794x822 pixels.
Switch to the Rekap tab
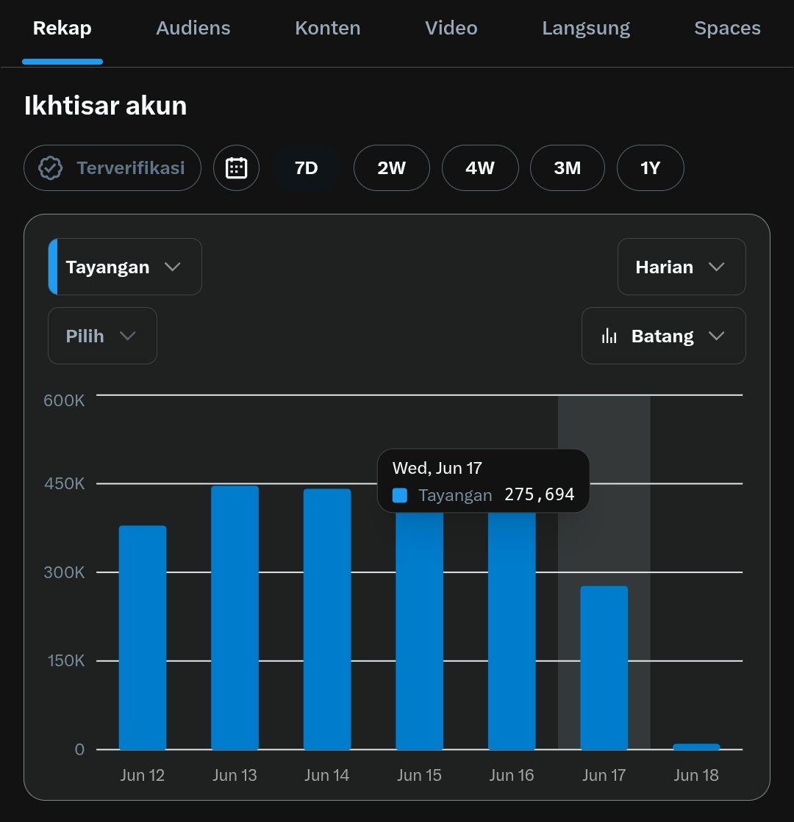click(x=62, y=28)
